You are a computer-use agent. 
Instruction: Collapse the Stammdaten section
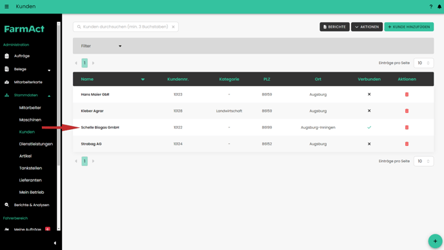click(x=49, y=96)
